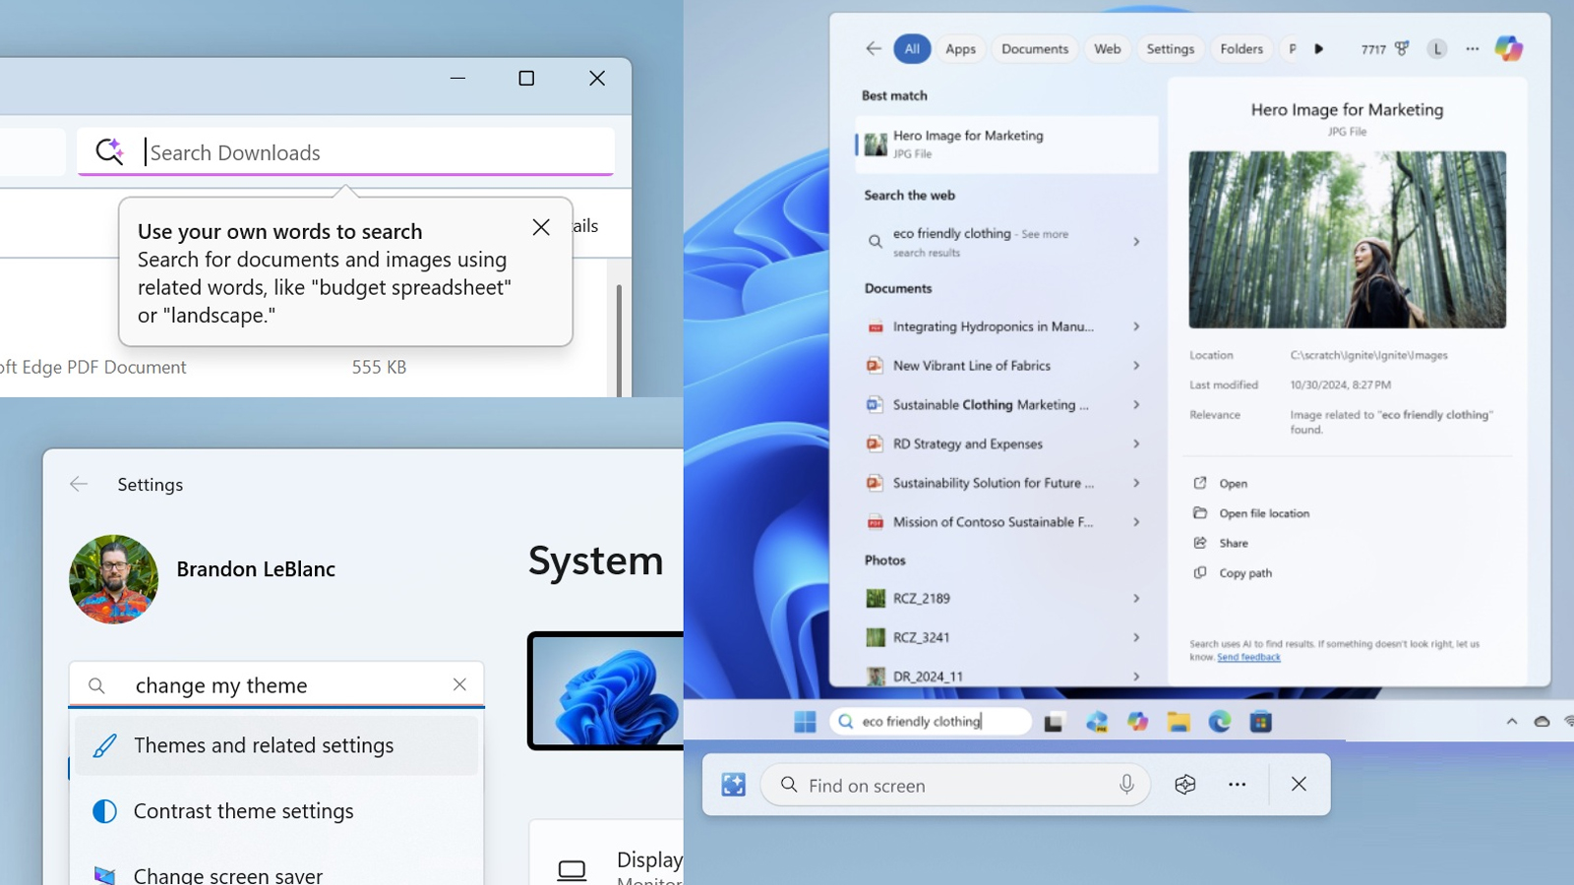The width and height of the screenshot is (1574, 885).
Task: Clear the 'change my theme' search text
Action: pos(459,684)
